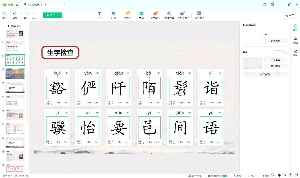Play the speaker icon on the tiáo card

190,73
